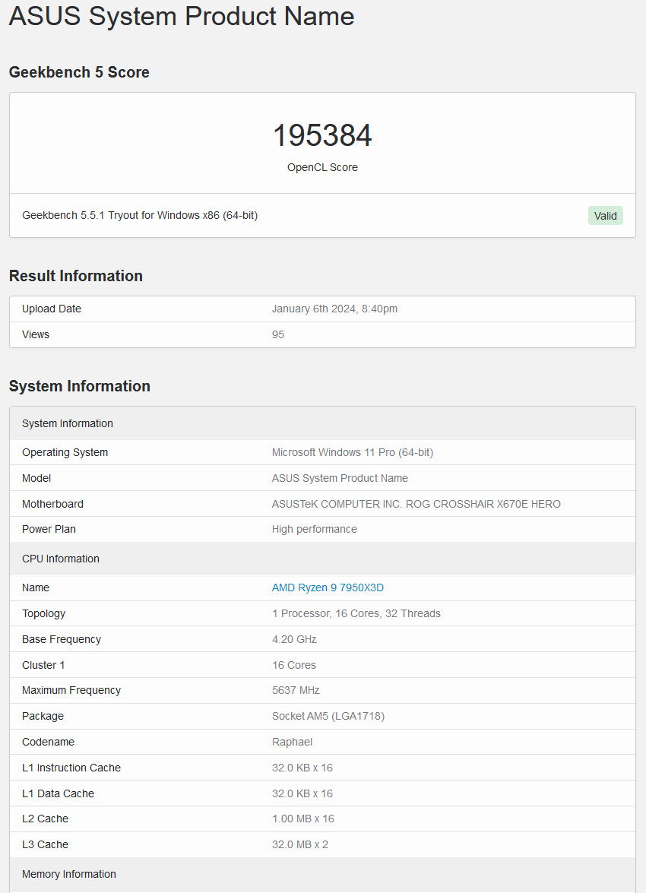
Task: Click the Cluster 1 label
Action: coord(43,665)
